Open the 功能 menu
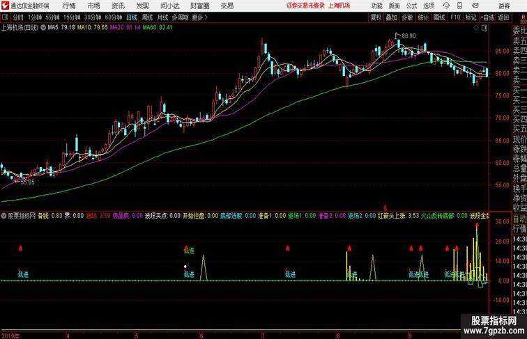 (377, 6)
